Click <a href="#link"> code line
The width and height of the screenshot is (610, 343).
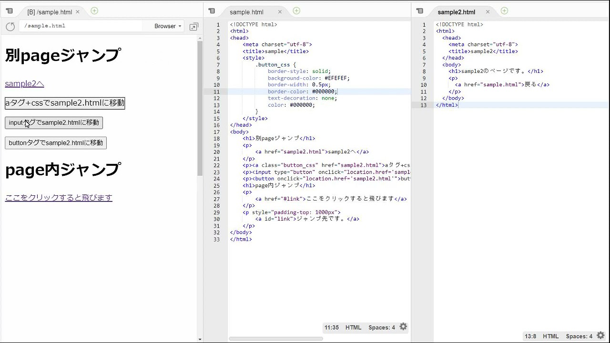coord(331,199)
